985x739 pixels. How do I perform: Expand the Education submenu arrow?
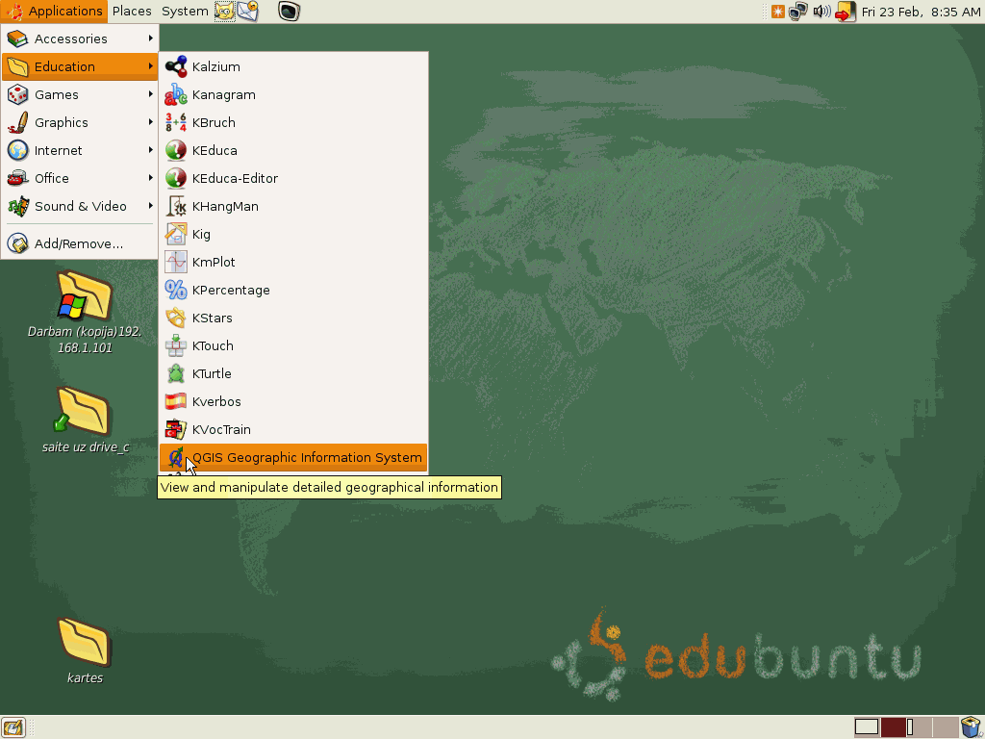[151, 66]
